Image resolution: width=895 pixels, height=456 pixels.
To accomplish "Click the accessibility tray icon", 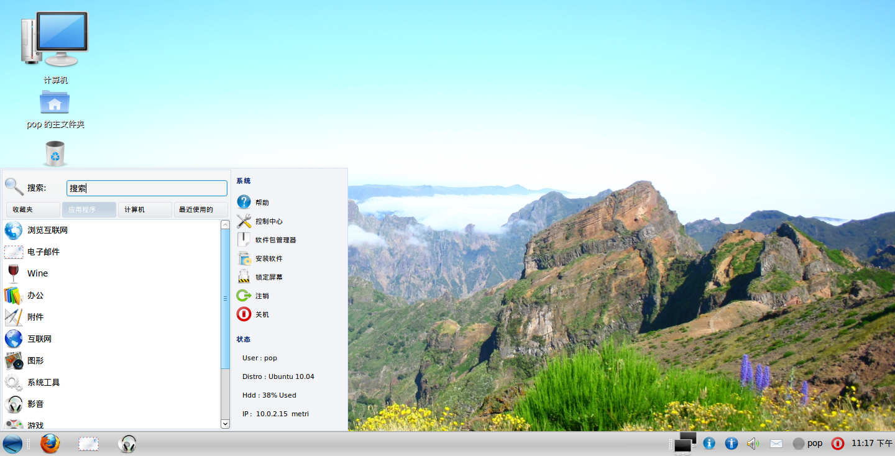I will pyautogui.click(x=732, y=443).
